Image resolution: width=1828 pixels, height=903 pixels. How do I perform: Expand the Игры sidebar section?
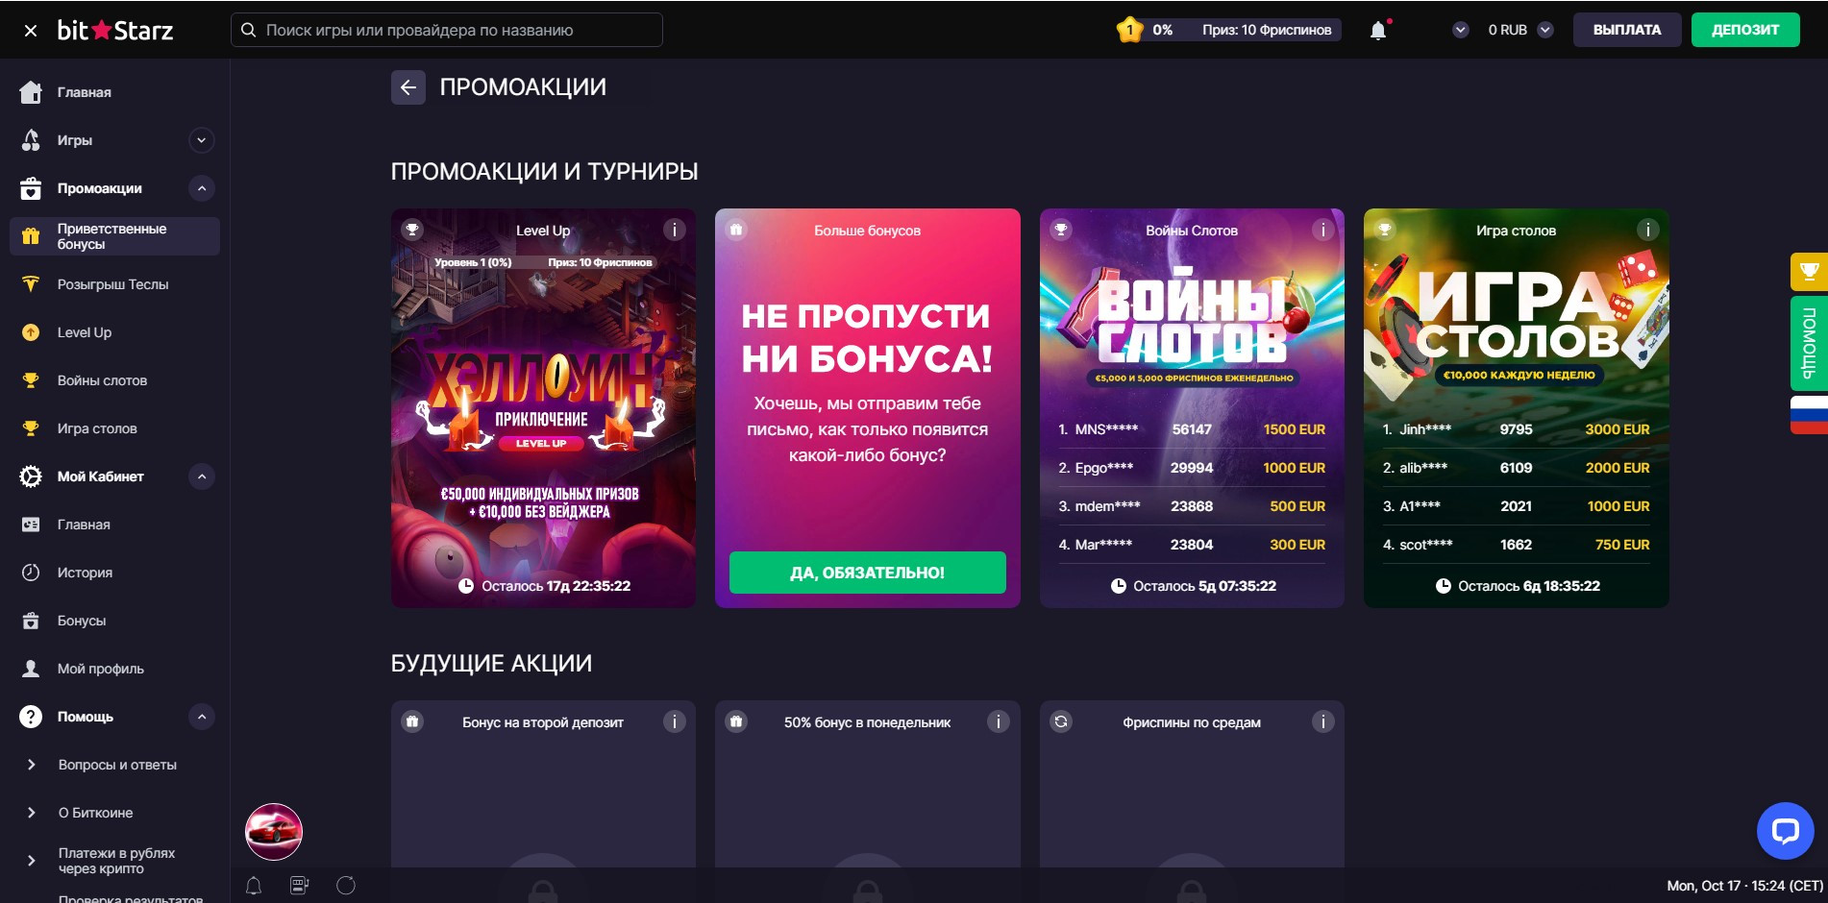point(201,140)
